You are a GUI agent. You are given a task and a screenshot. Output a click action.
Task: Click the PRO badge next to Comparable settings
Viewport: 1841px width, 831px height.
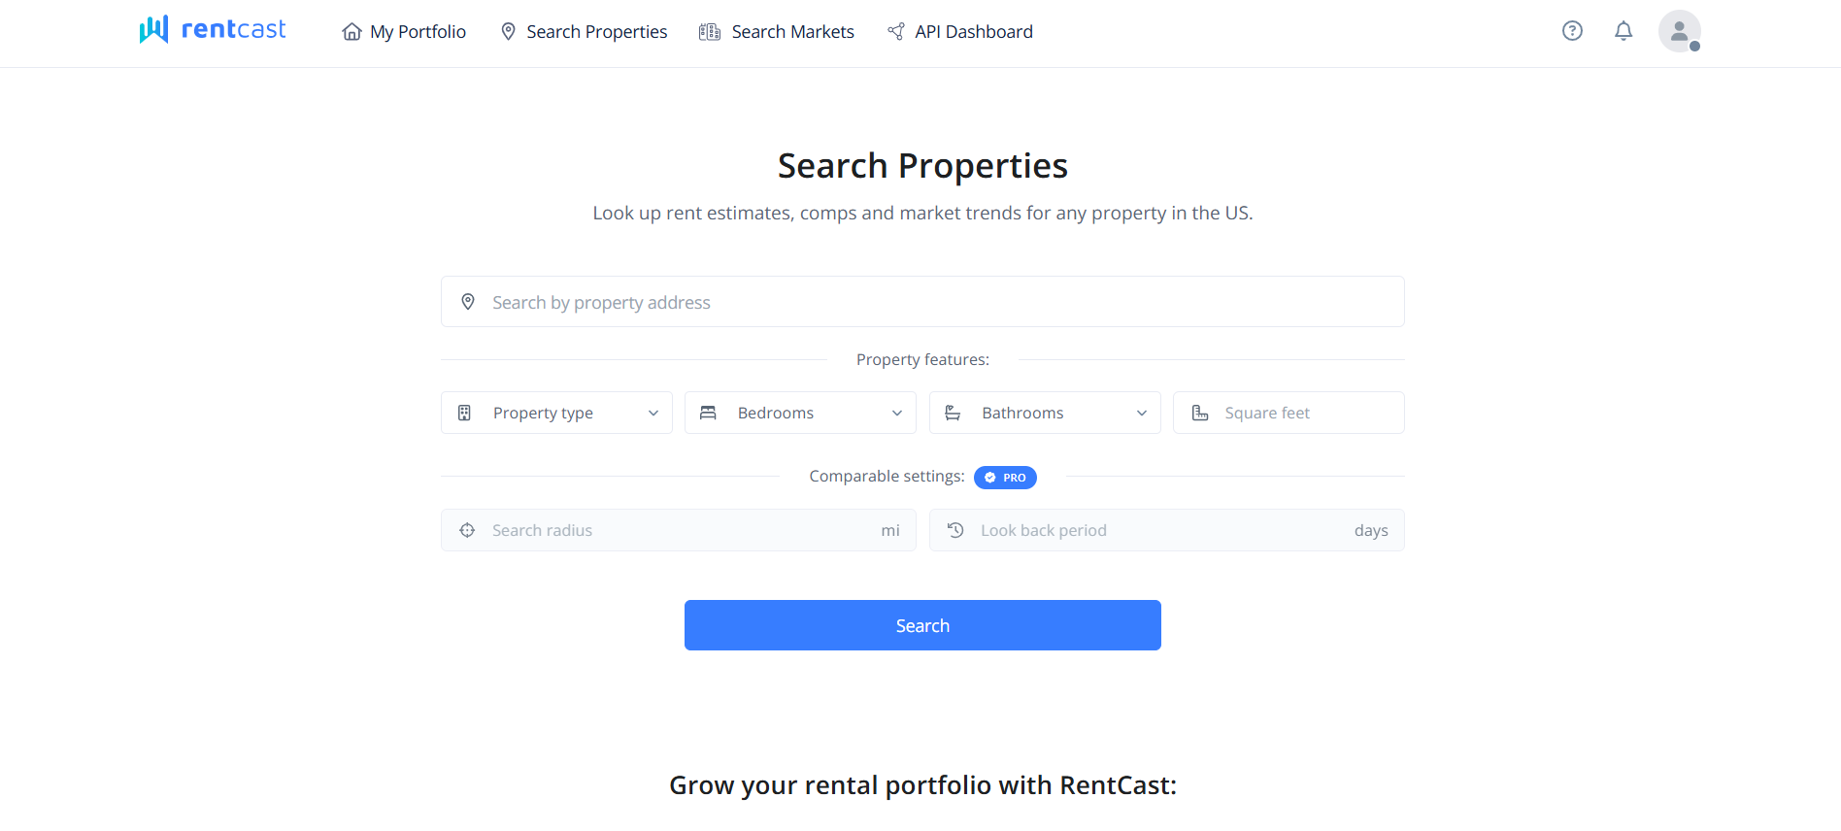point(1005,477)
